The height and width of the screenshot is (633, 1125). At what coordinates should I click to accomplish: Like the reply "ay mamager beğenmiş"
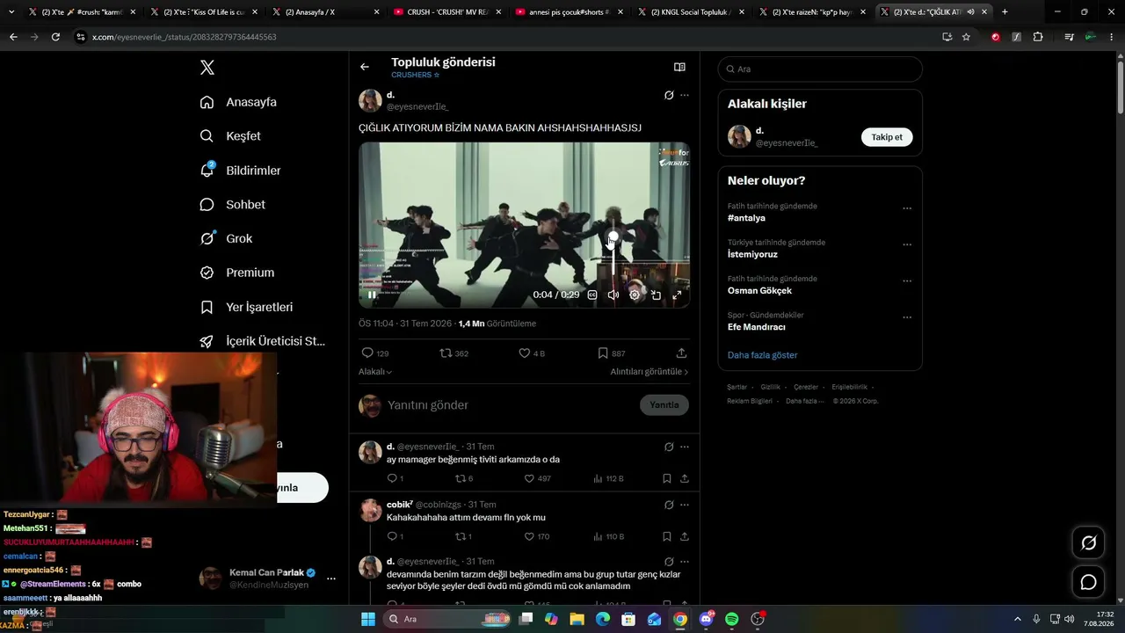tap(537, 478)
